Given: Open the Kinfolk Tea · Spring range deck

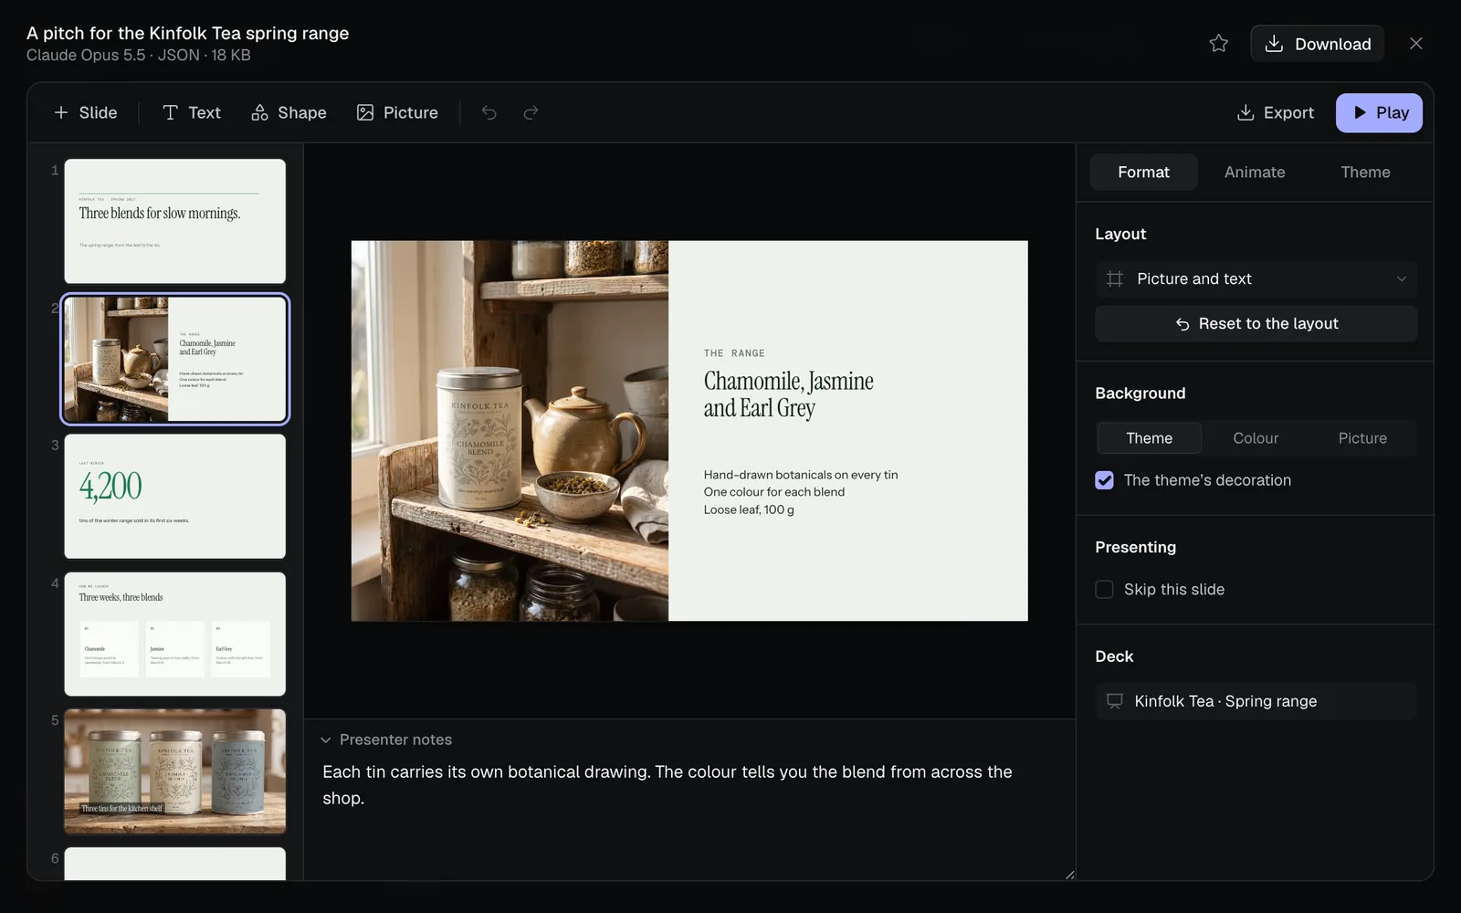Looking at the screenshot, I should point(1256,701).
